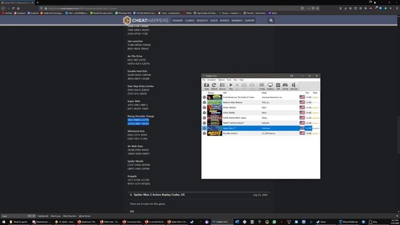The width and height of the screenshot is (400, 225).
Task: Click the Whirlwind Kick cheat heading
Action: pos(136,131)
